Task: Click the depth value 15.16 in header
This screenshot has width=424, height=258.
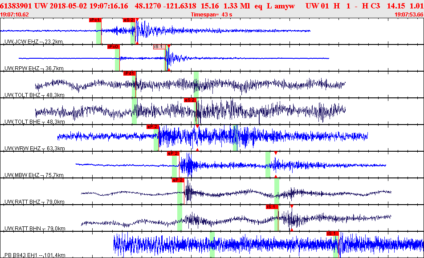Action: point(210,6)
